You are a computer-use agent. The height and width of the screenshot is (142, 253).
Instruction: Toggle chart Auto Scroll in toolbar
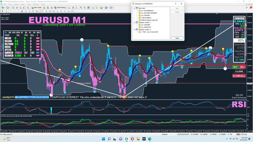click(x=93, y=8)
